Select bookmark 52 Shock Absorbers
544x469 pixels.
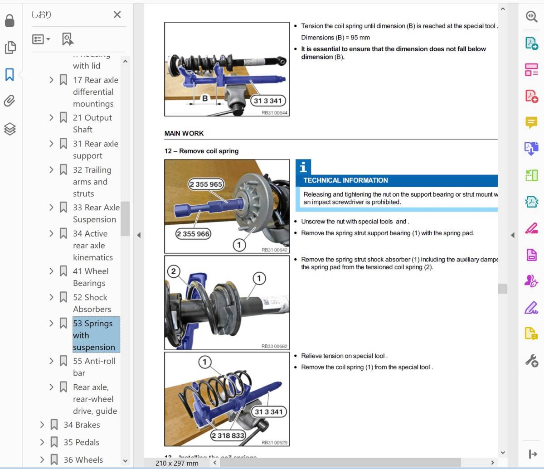[x=92, y=303]
